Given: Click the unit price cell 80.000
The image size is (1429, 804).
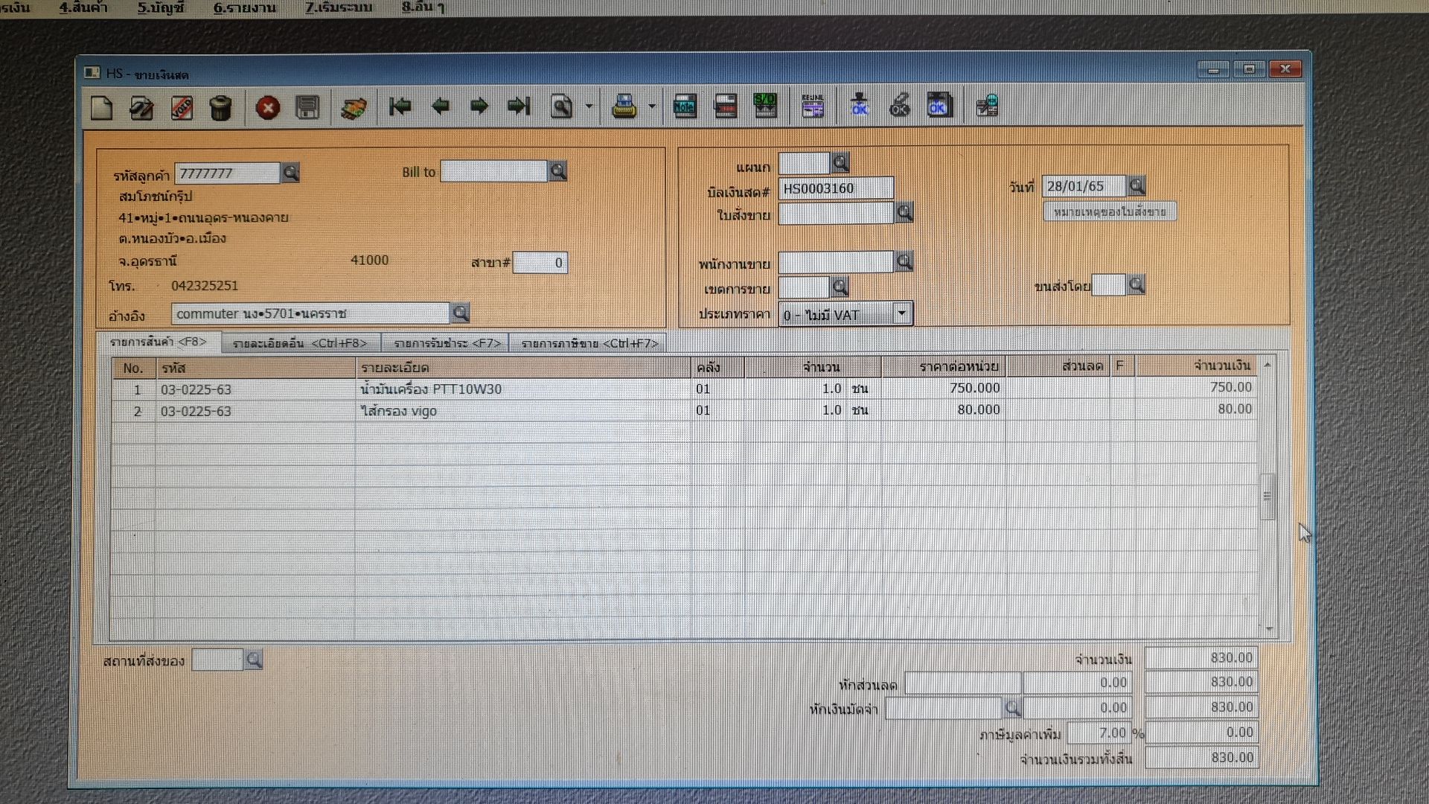Looking at the screenshot, I should pyautogui.click(x=943, y=409).
